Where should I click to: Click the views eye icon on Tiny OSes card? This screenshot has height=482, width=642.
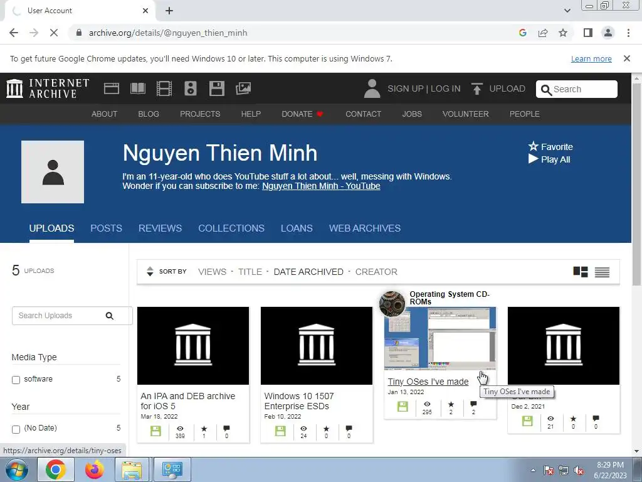coord(427,404)
